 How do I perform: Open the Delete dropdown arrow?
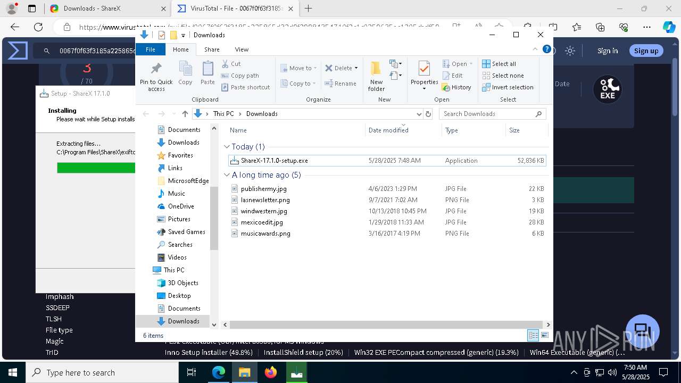pyautogui.click(x=356, y=68)
